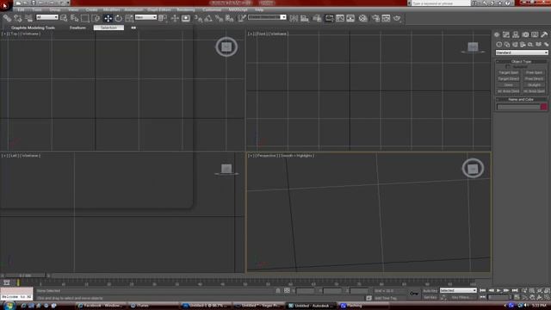Viewport: 551px width, 310px height.
Task: Click the Render teapot icon
Action: 397,18
